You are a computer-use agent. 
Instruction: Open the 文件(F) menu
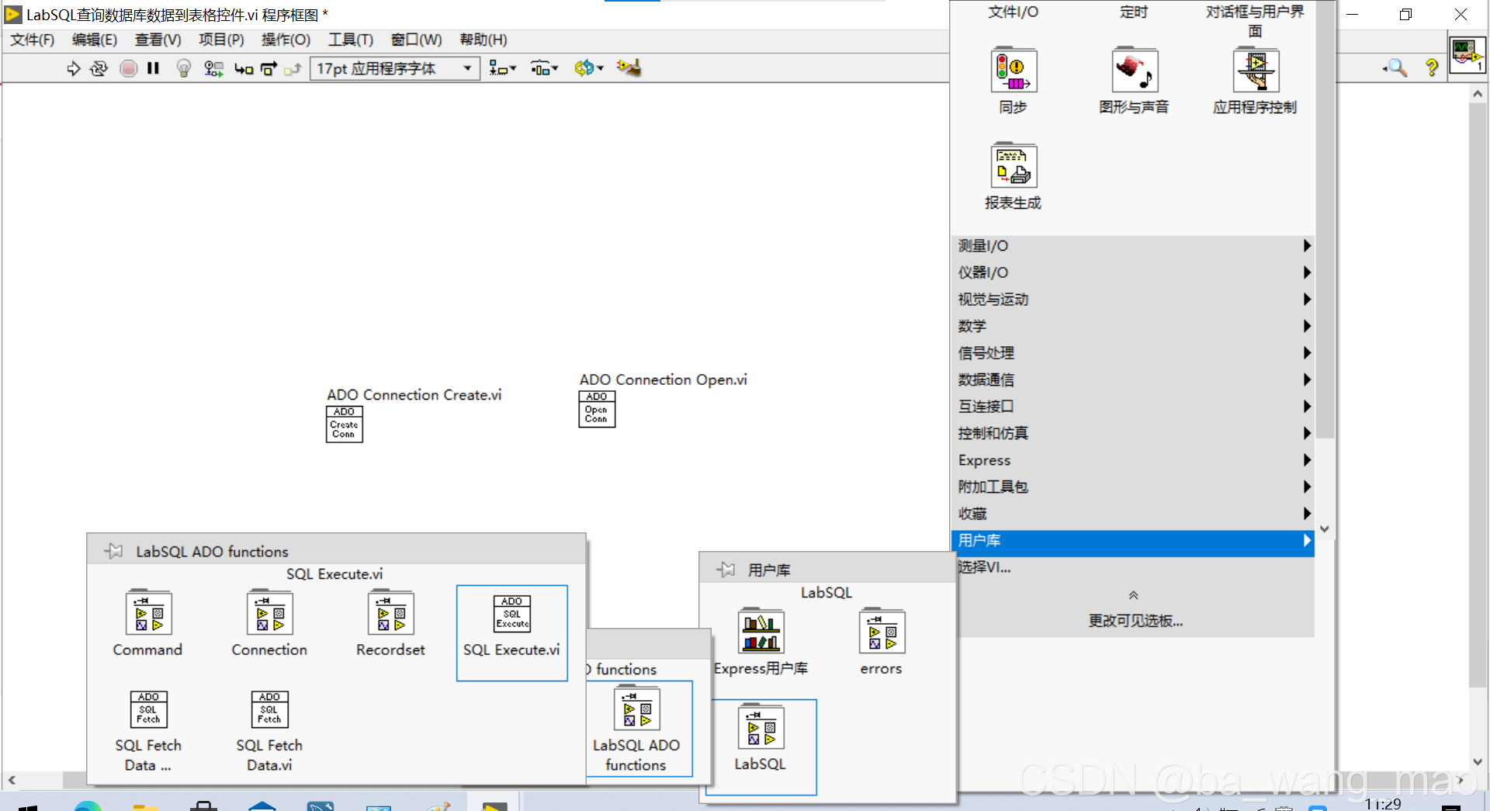pyautogui.click(x=32, y=40)
